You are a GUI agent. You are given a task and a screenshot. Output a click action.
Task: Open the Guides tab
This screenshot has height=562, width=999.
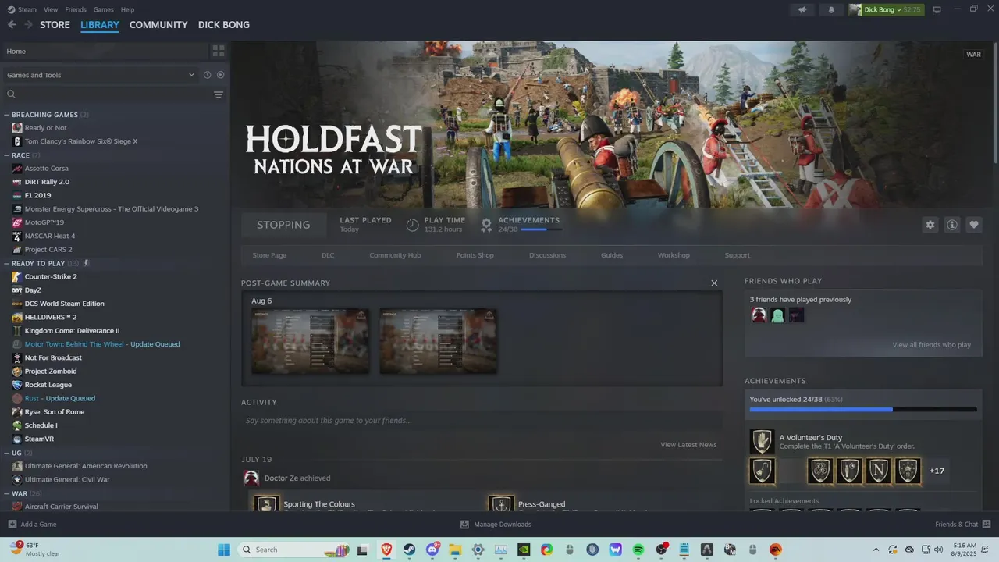point(612,255)
